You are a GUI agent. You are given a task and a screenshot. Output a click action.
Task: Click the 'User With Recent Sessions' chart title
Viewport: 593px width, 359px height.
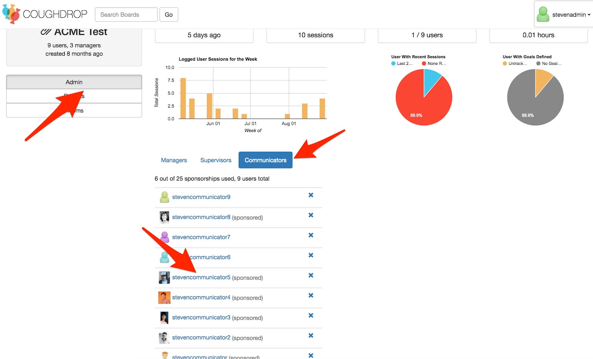(x=418, y=57)
